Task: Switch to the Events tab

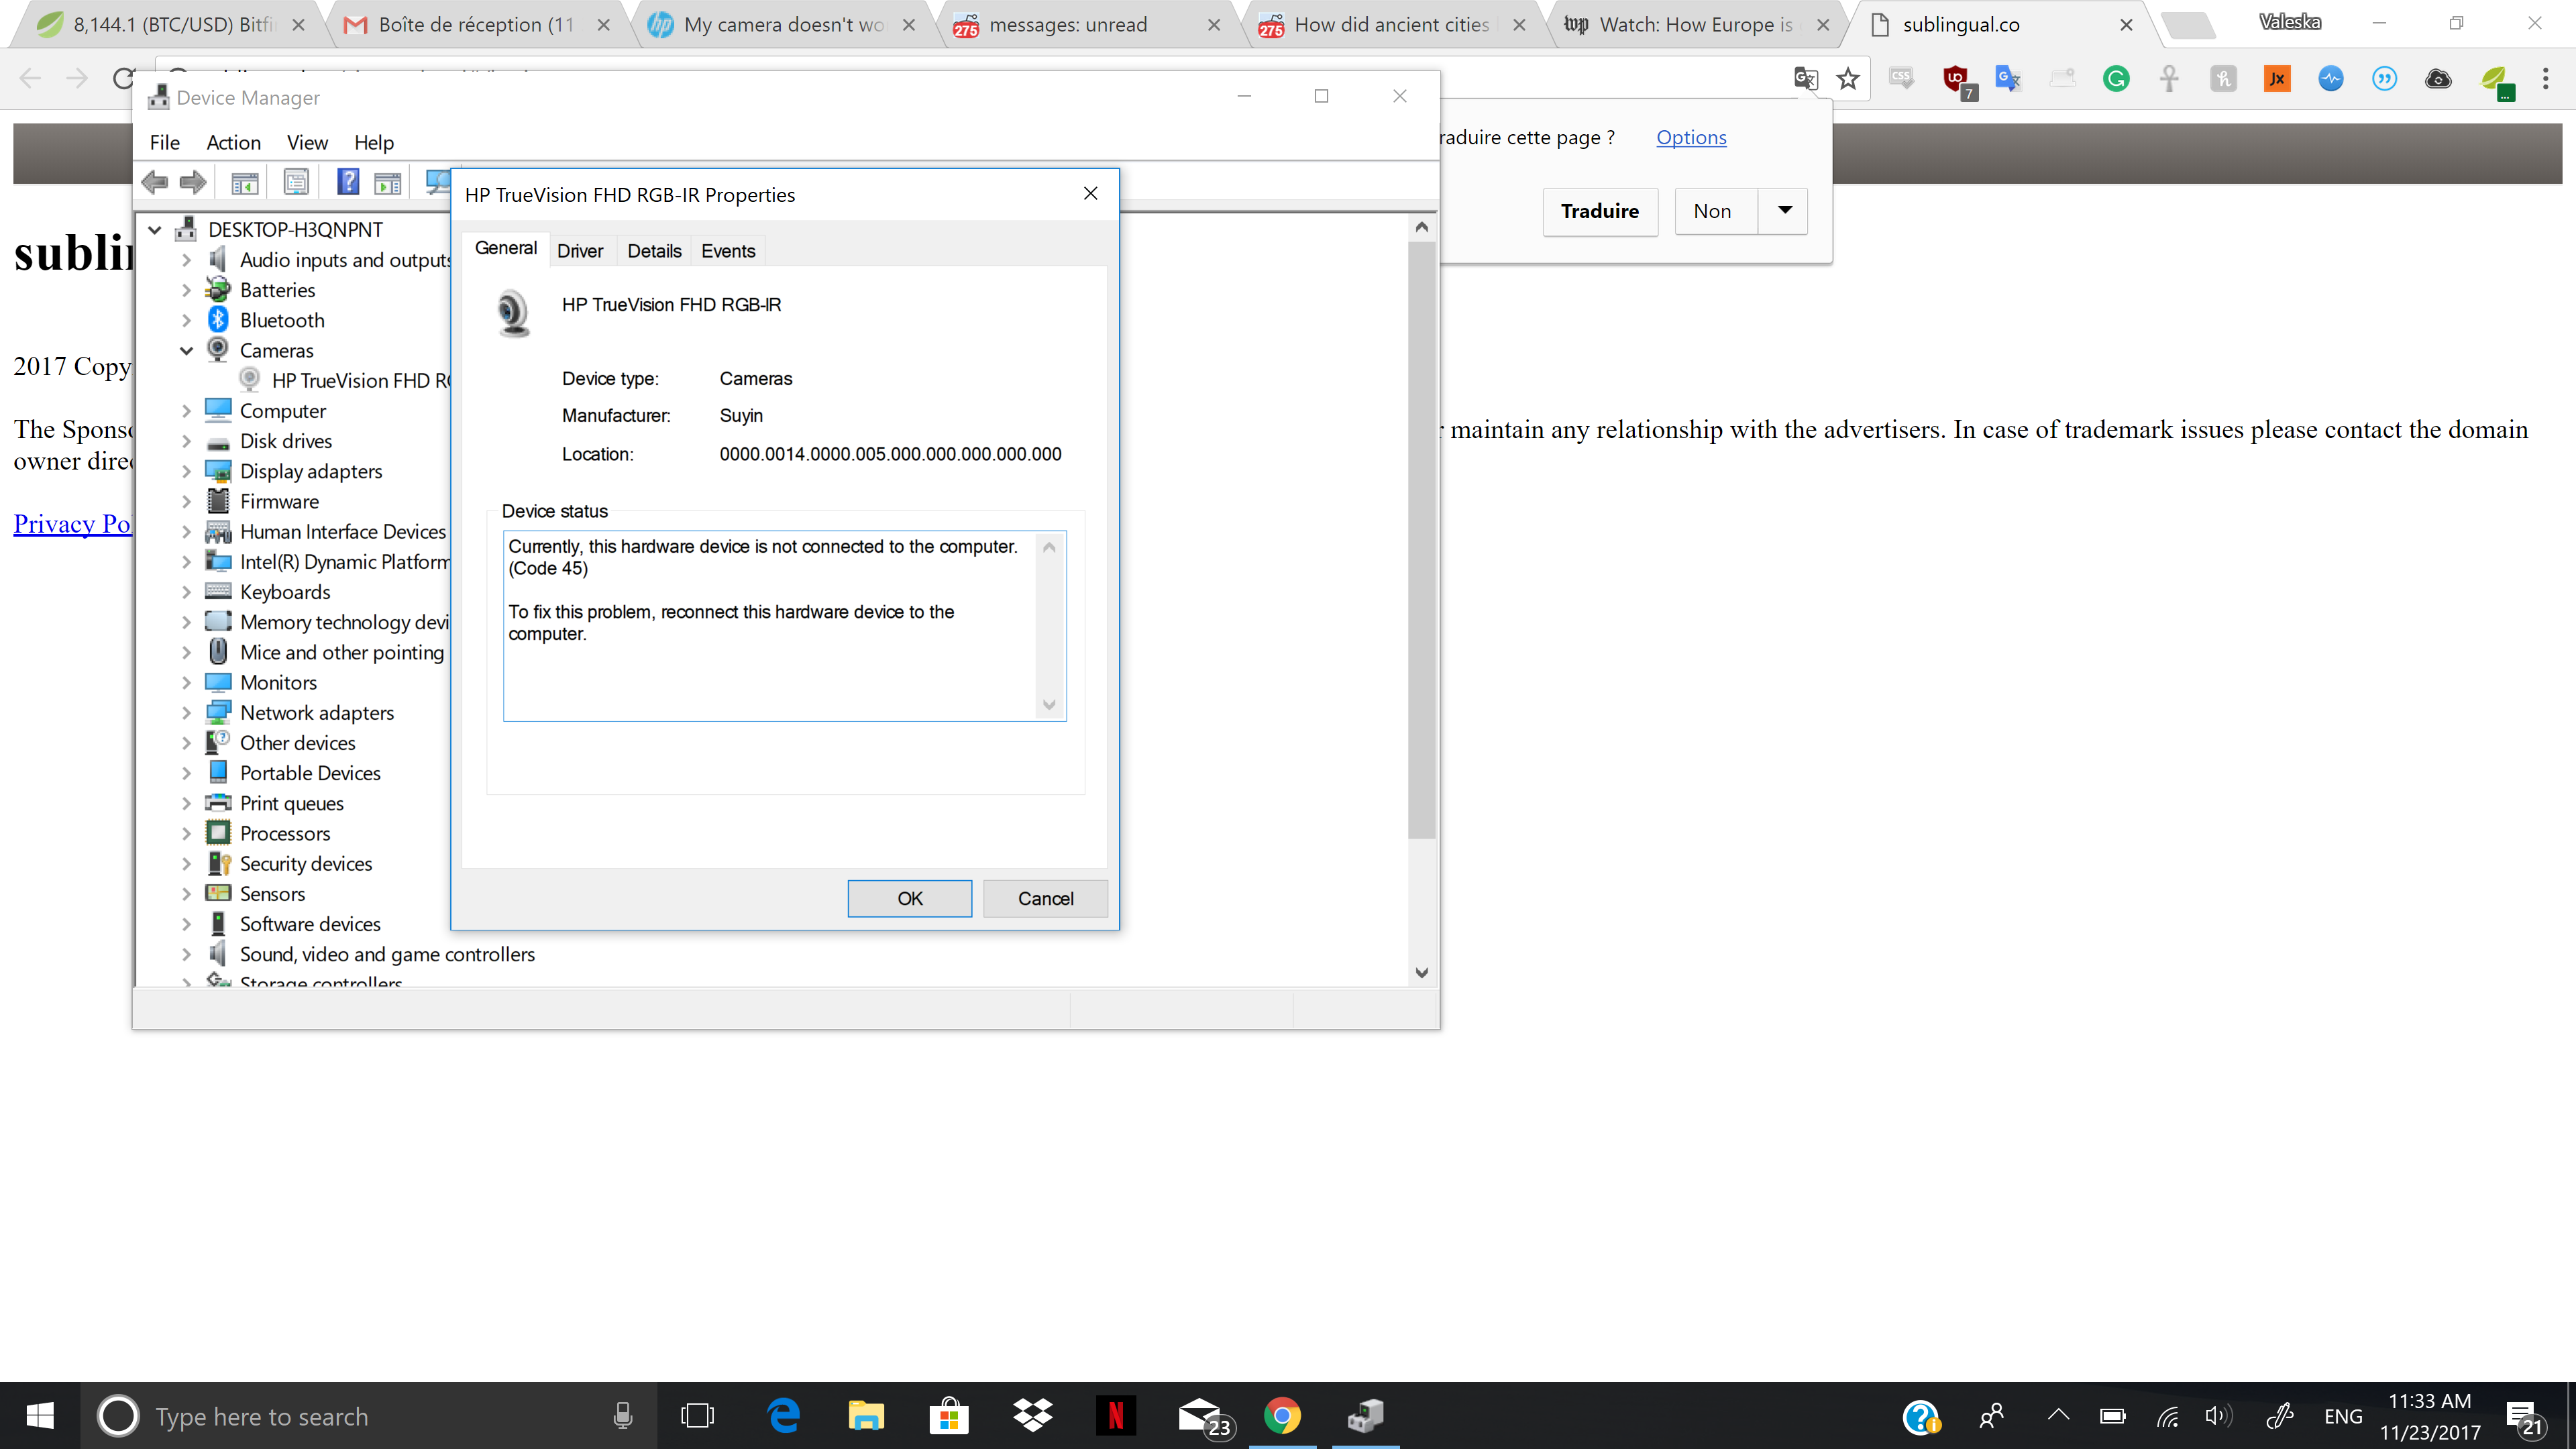Action: coord(728,251)
